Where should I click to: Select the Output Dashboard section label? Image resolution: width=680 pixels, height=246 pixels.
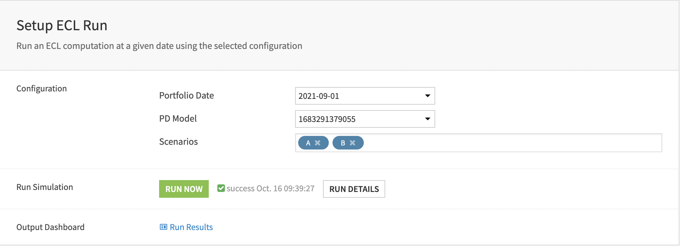pos(50,227)
